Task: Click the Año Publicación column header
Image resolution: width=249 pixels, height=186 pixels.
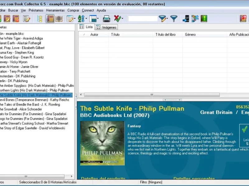Action: [239, 34]
